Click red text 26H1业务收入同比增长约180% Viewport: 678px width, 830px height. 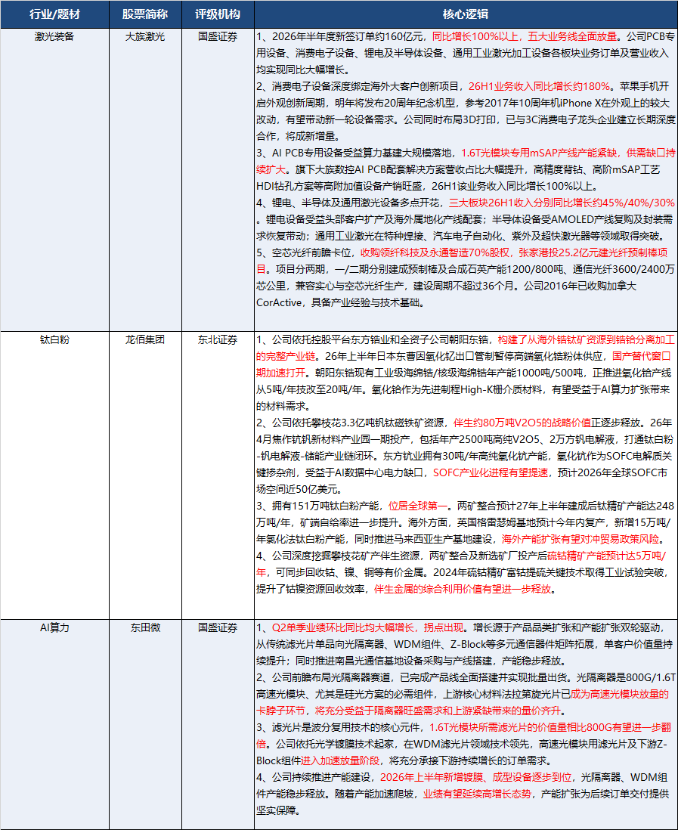pyautogui.click(x=540, y=86)
